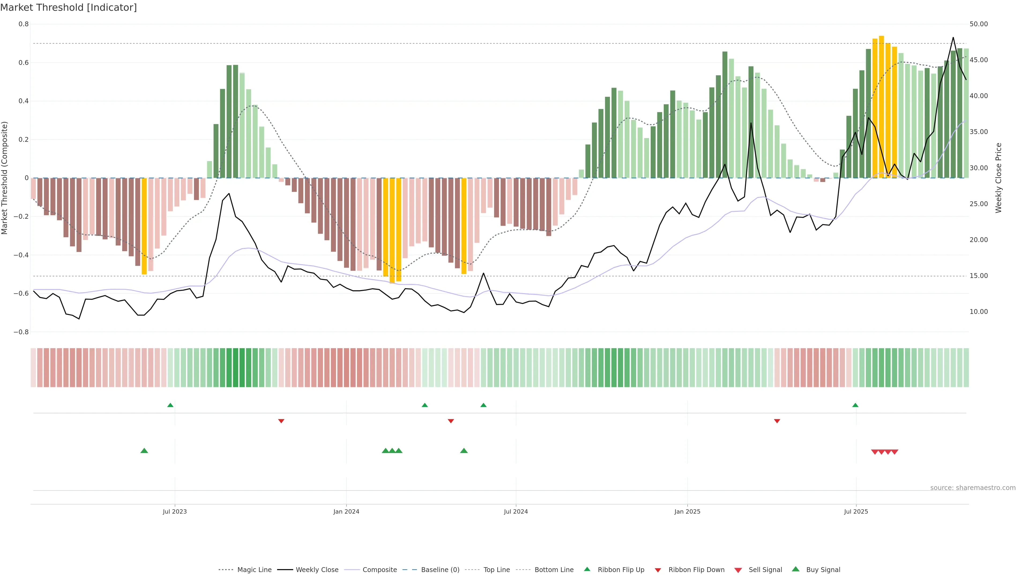Click the Jan 2024 x-axis label
The width and height of the screenshot is (1029, 579).
346,511
